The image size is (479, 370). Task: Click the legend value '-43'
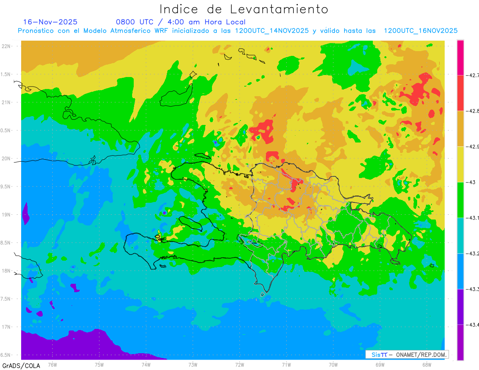471,182
